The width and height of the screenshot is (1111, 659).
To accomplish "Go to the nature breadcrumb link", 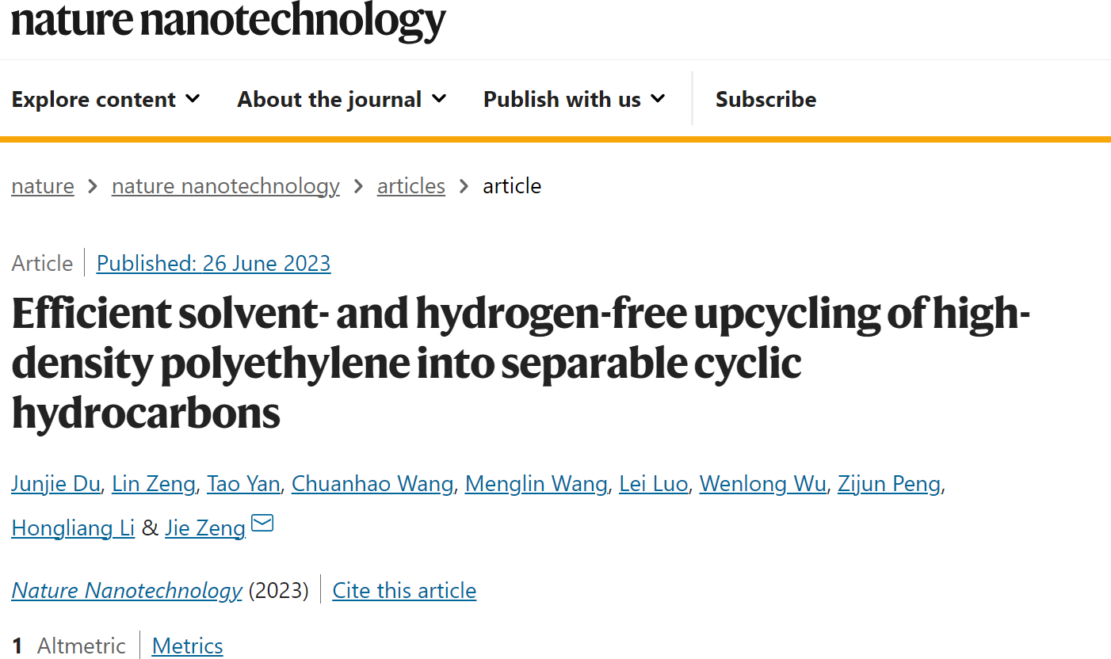I will point(43,186).
